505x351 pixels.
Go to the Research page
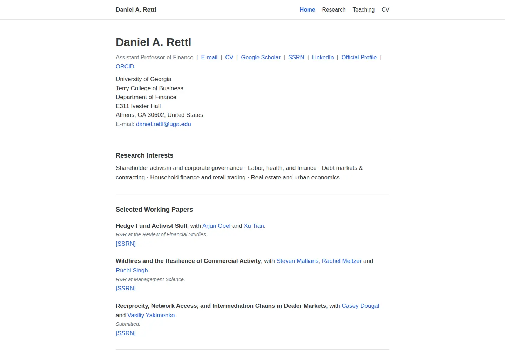[334, 10]
